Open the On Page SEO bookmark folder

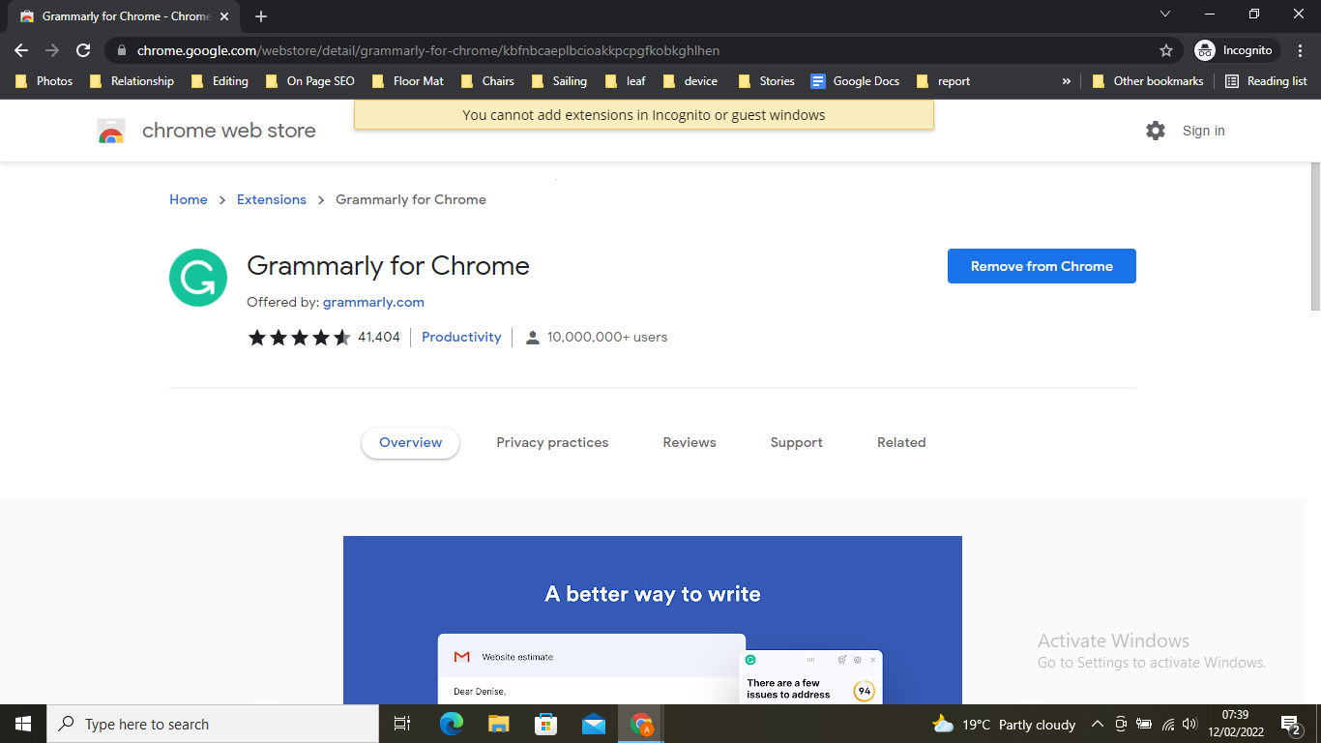(309, 81)
